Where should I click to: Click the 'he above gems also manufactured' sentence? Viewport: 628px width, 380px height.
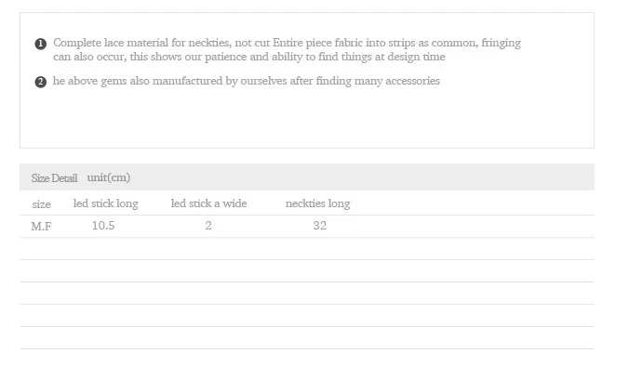(246, 81)
